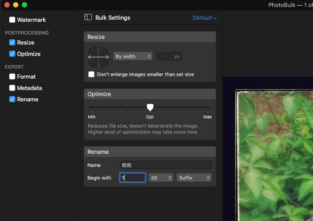
Task: Click the Opt label under slider
Action: tap(150, 117)
